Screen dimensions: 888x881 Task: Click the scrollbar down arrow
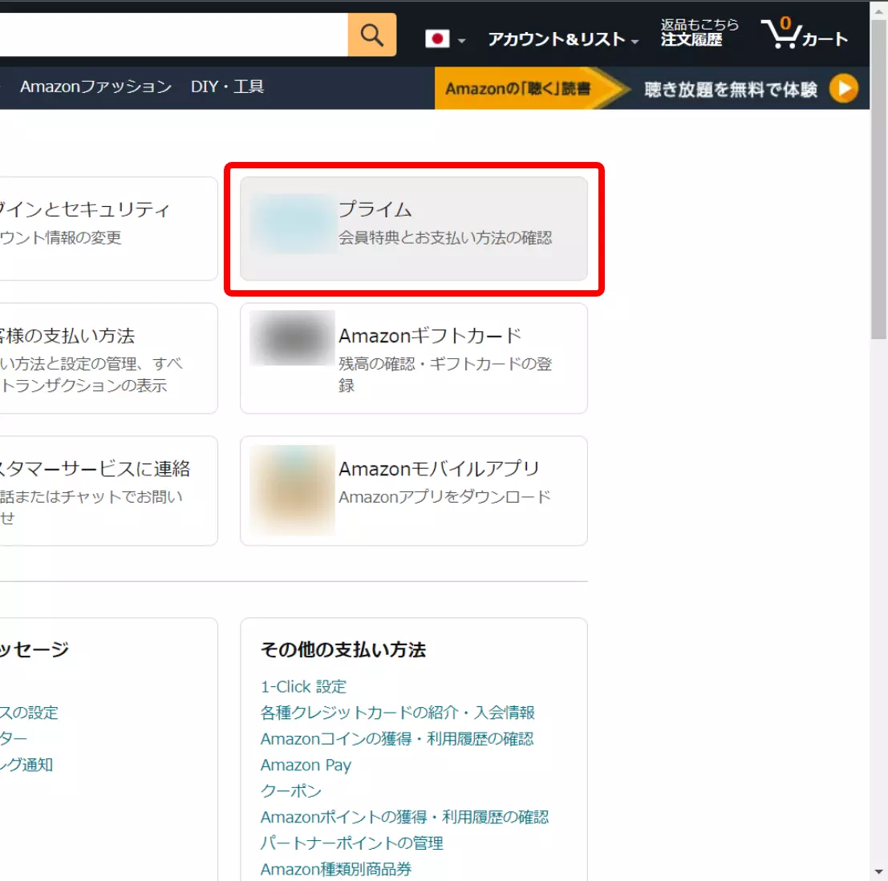(878, 872)
